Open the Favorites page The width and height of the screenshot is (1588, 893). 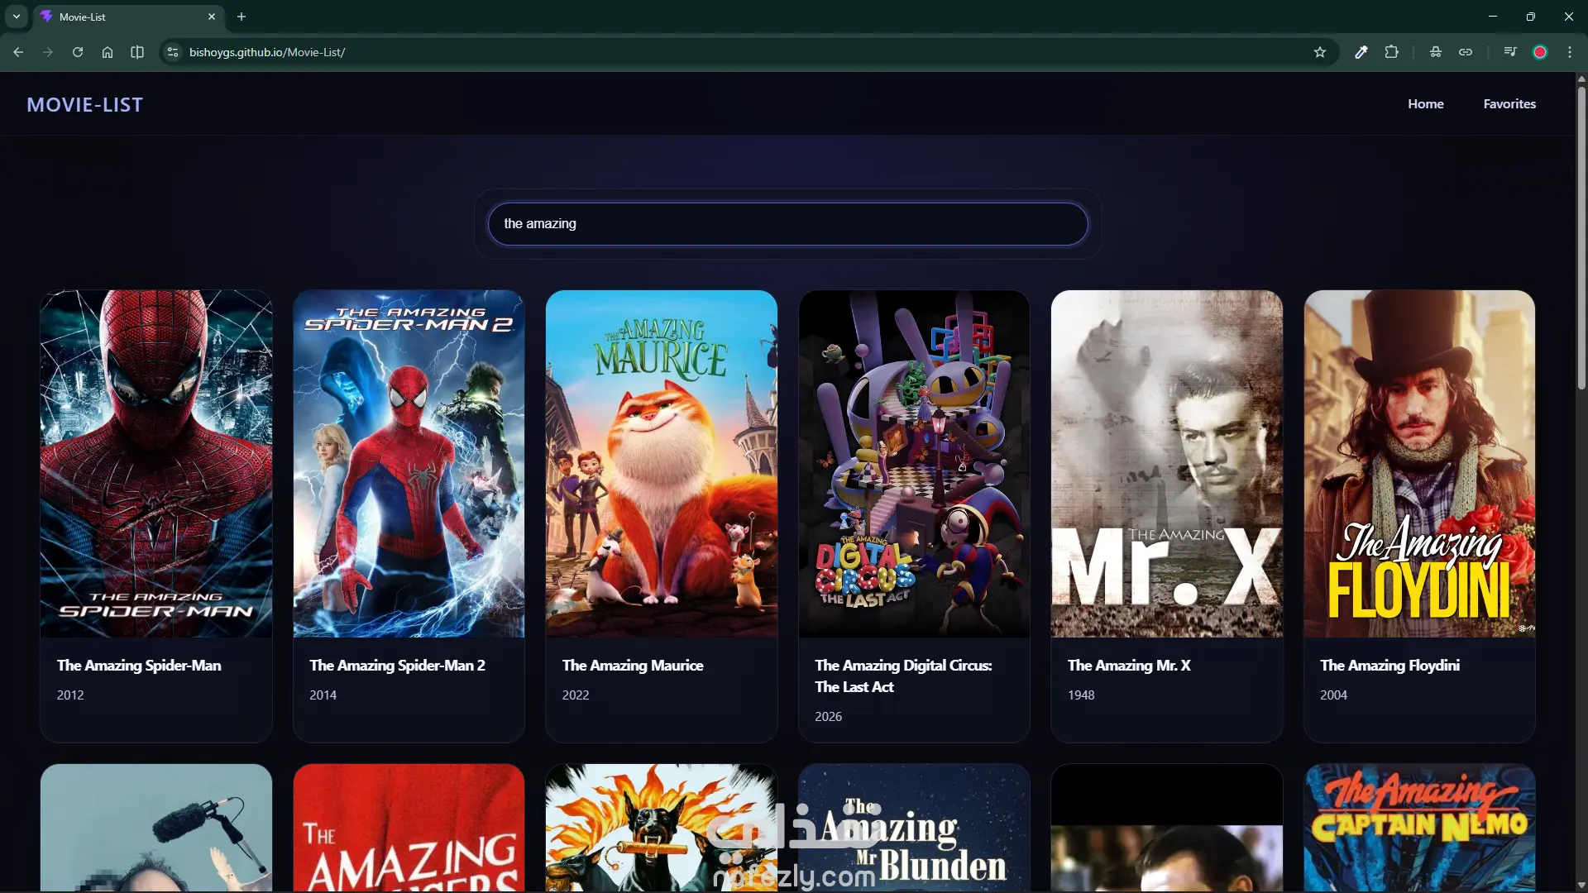(1509, 104)
